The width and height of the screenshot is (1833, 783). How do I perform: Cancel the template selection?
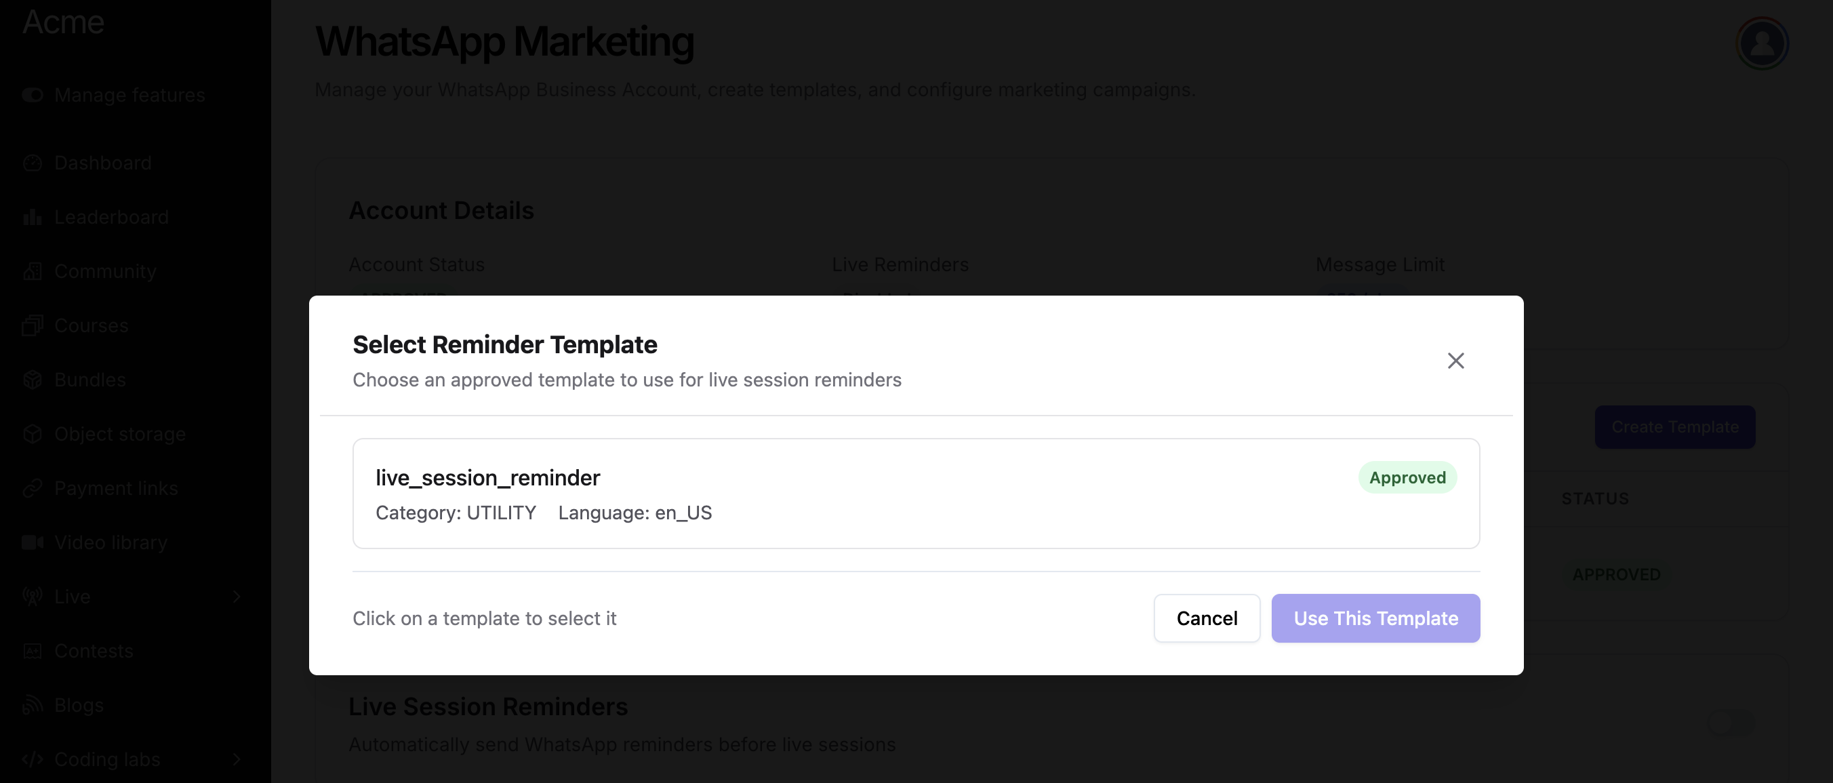[1206, 618]
